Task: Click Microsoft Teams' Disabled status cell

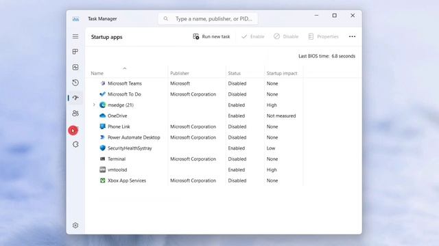Action: click(x=237, y=83)
